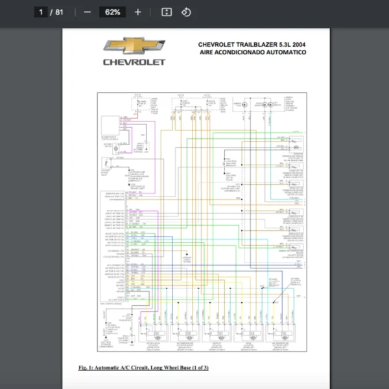This screenshot has width=389, height=389.
Task: Rotate the document counterclockwise
Action: [x=186, y=12]
